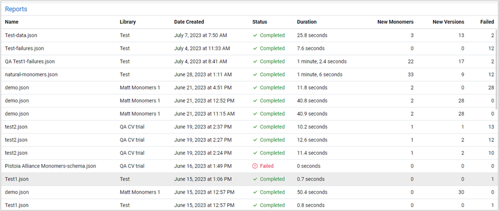Sort by Status column header
Image resolution: width=499 pixels, height=211 pixels.
click(x=260, y=22)
